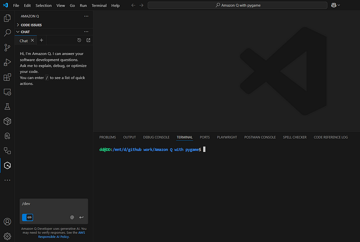Open the Testing flask icon
The height and width of the screenshot is (242, 360).
coord(7,107)
